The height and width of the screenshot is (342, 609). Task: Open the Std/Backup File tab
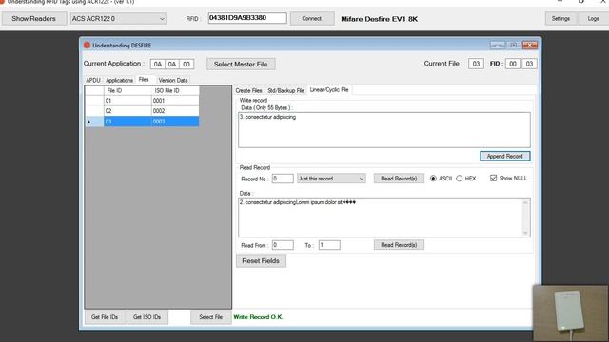pos(285,90)
